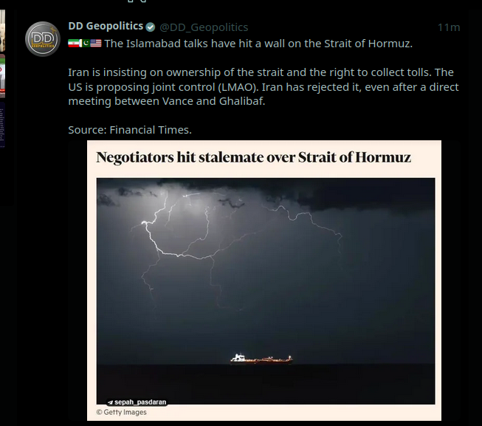The image size is (482, 426).
Task: Open the DD Geopolitics display name
Action: click(x=106, y=27)
